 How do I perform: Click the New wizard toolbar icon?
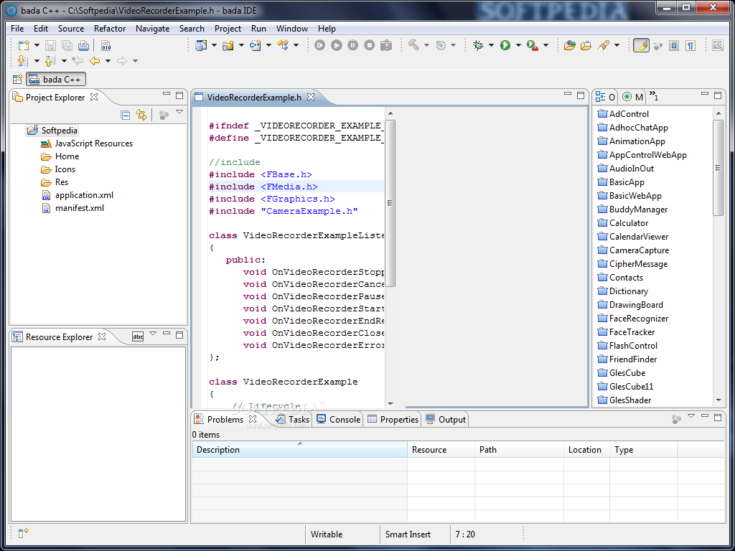[24, 45]
